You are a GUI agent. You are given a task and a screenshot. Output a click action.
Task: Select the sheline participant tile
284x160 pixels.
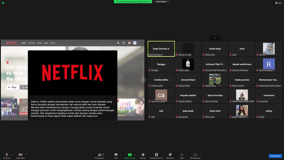pyautogui.click(x=269, y=49)
